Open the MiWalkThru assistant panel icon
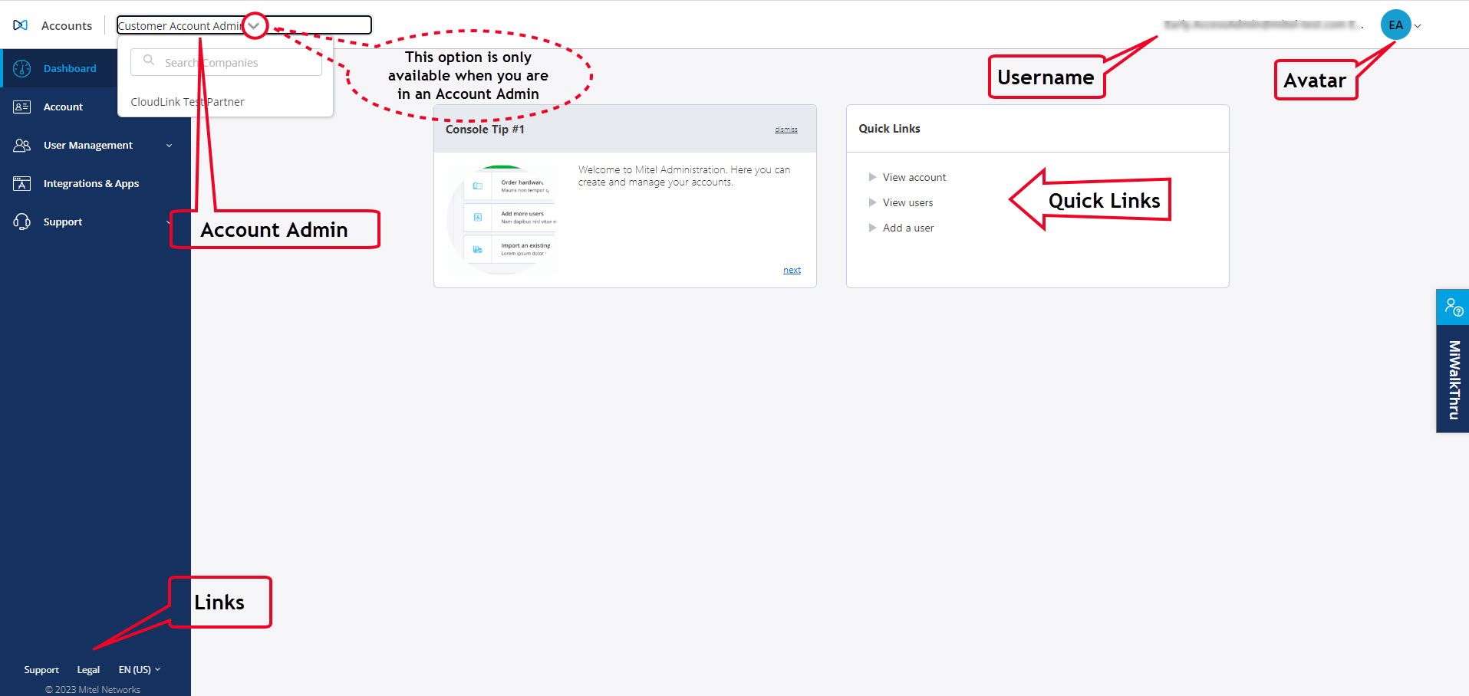1469x696 pixels. [x=1452, y=306]
